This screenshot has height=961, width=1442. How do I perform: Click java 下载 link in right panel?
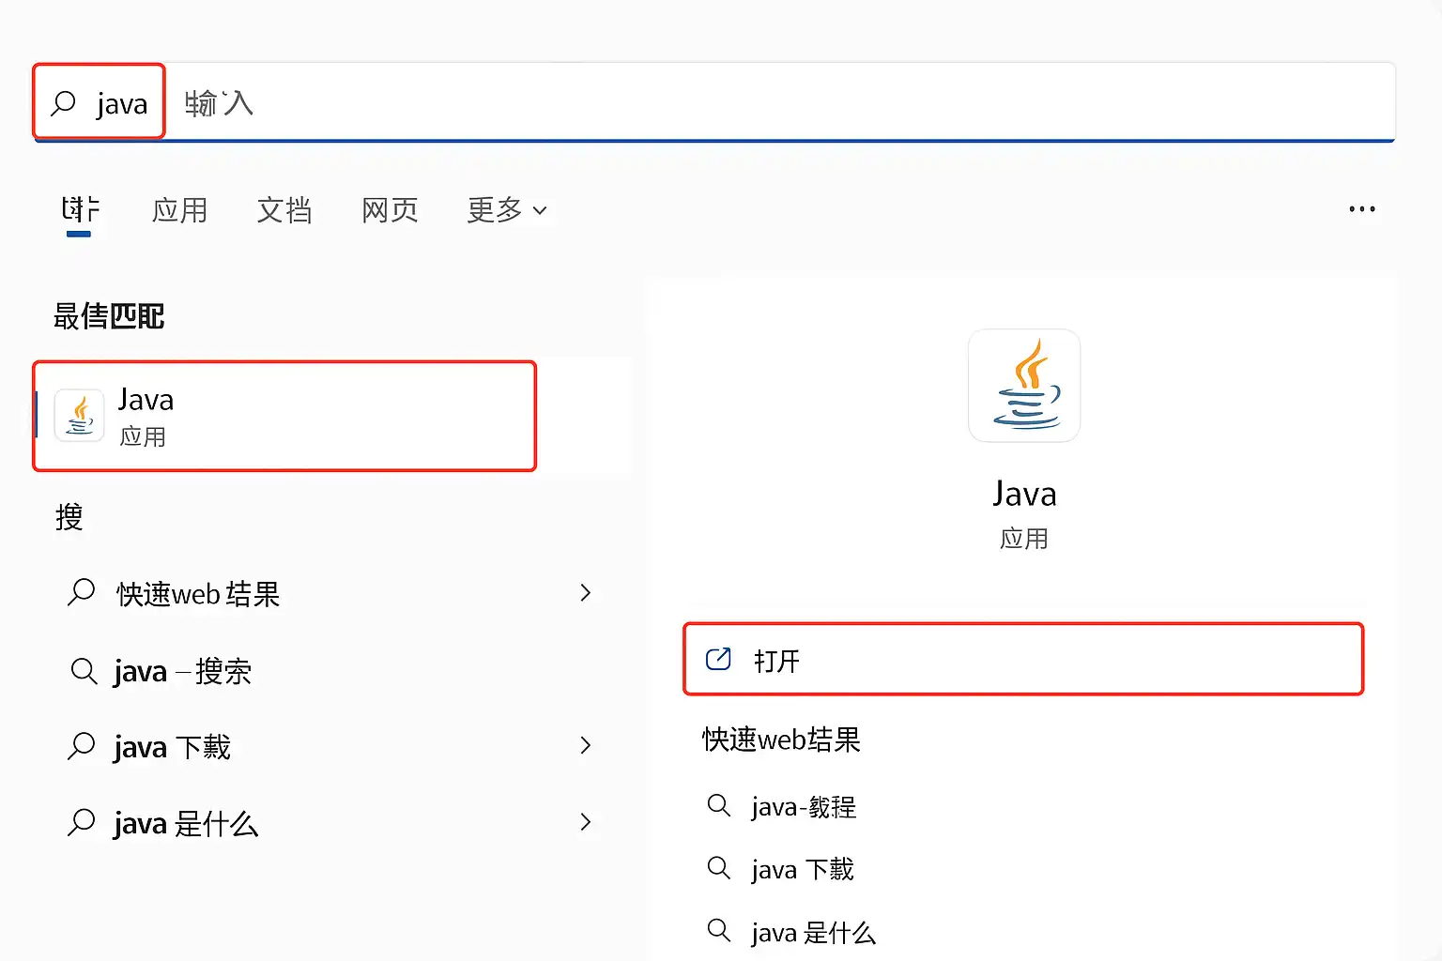pos(803,870)
